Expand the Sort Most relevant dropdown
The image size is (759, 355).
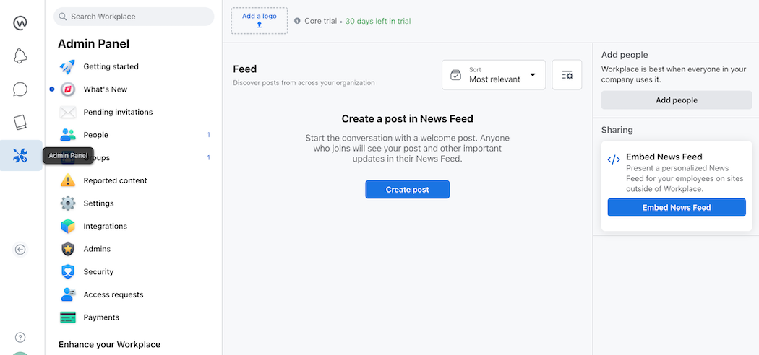[x=494, y=75]
